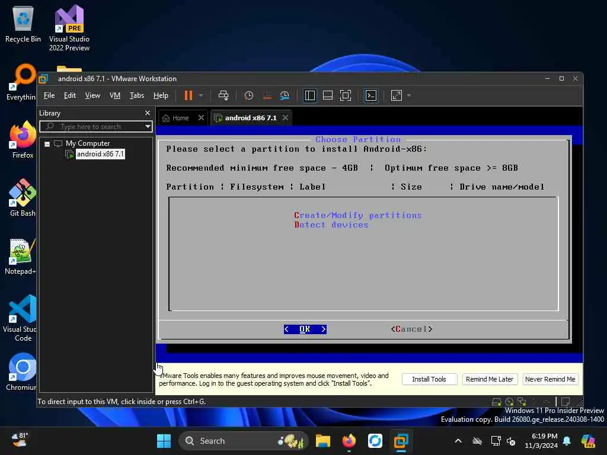Select android x86 7.1 in library tree
This screenshot has height=455, width=607.
coord(100,154)
